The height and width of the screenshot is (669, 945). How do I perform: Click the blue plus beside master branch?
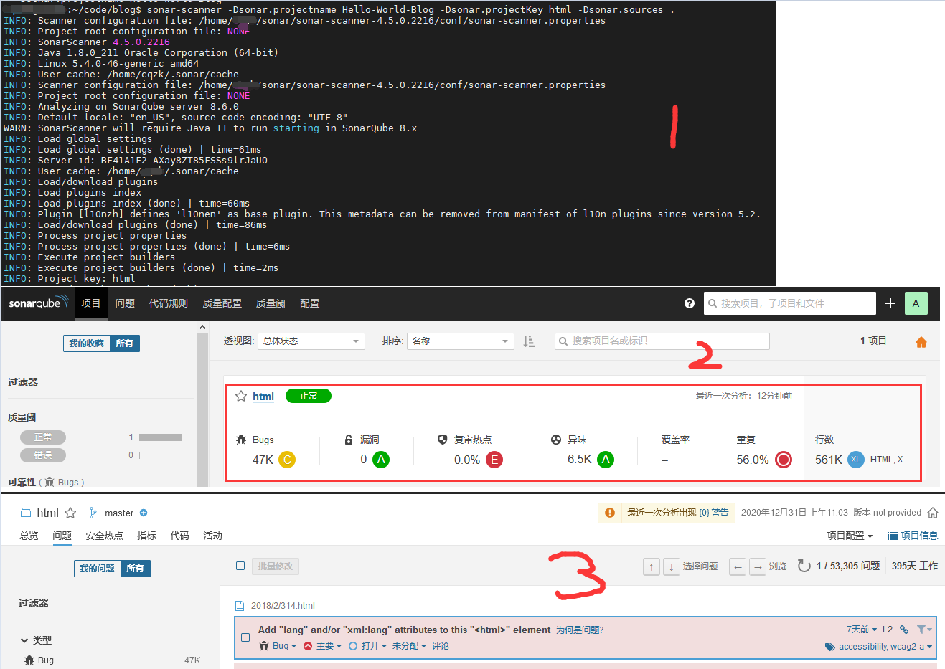tap(144, 513)
